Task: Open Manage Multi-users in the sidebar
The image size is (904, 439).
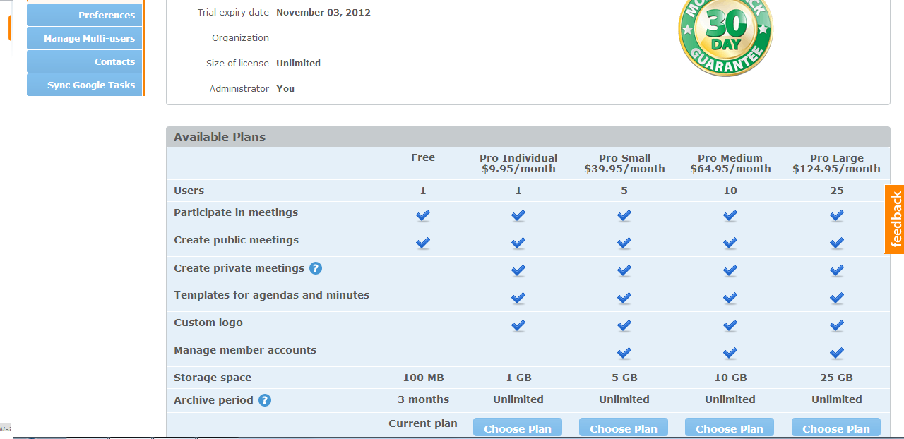Action: 85,38
